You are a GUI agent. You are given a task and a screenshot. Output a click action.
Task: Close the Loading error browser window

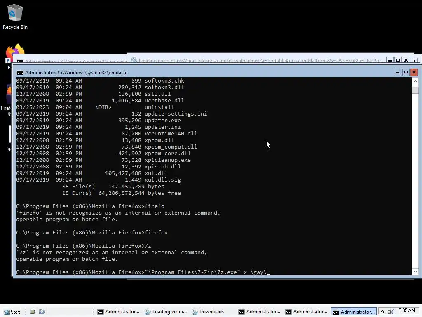[x=406, y=60]
